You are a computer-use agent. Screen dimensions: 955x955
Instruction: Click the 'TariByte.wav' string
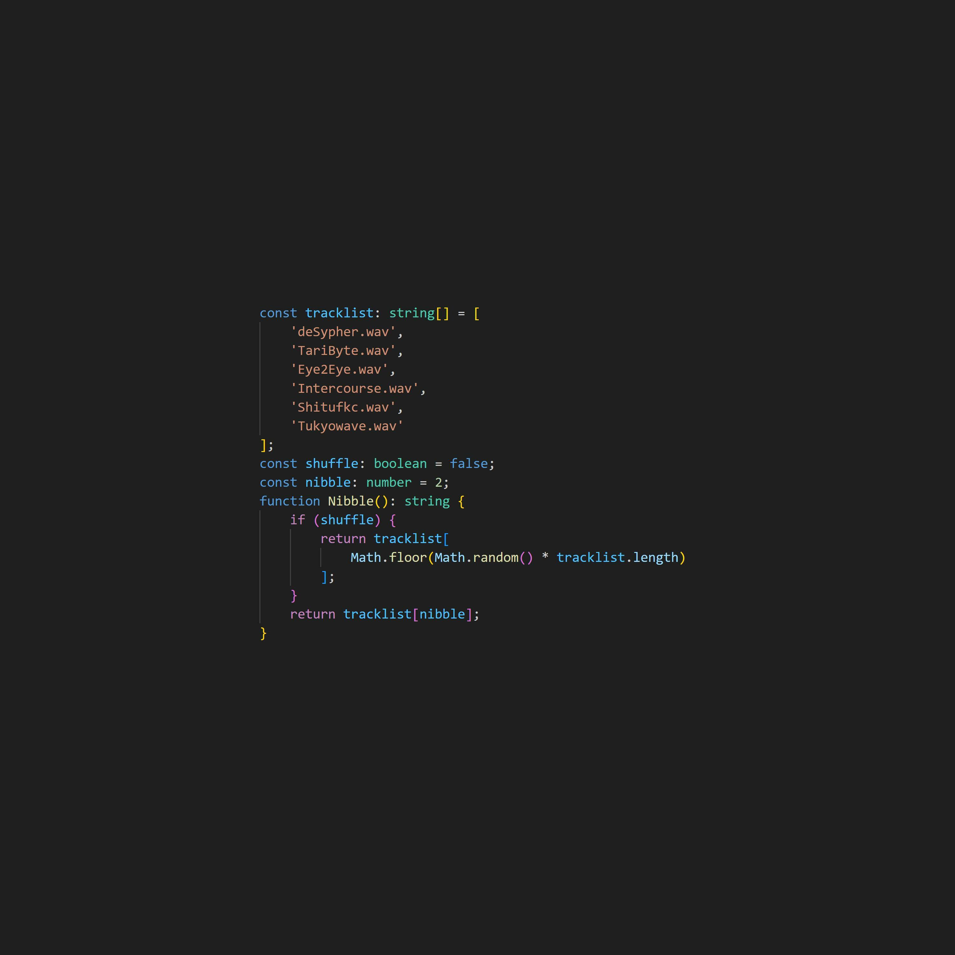coord(343,350)
